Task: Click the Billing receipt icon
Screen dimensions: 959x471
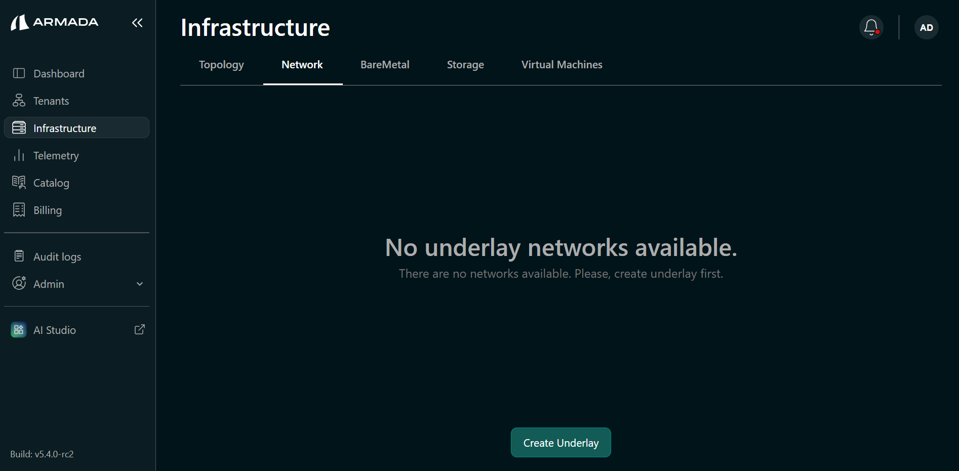Action: click(x=19, y=210)
